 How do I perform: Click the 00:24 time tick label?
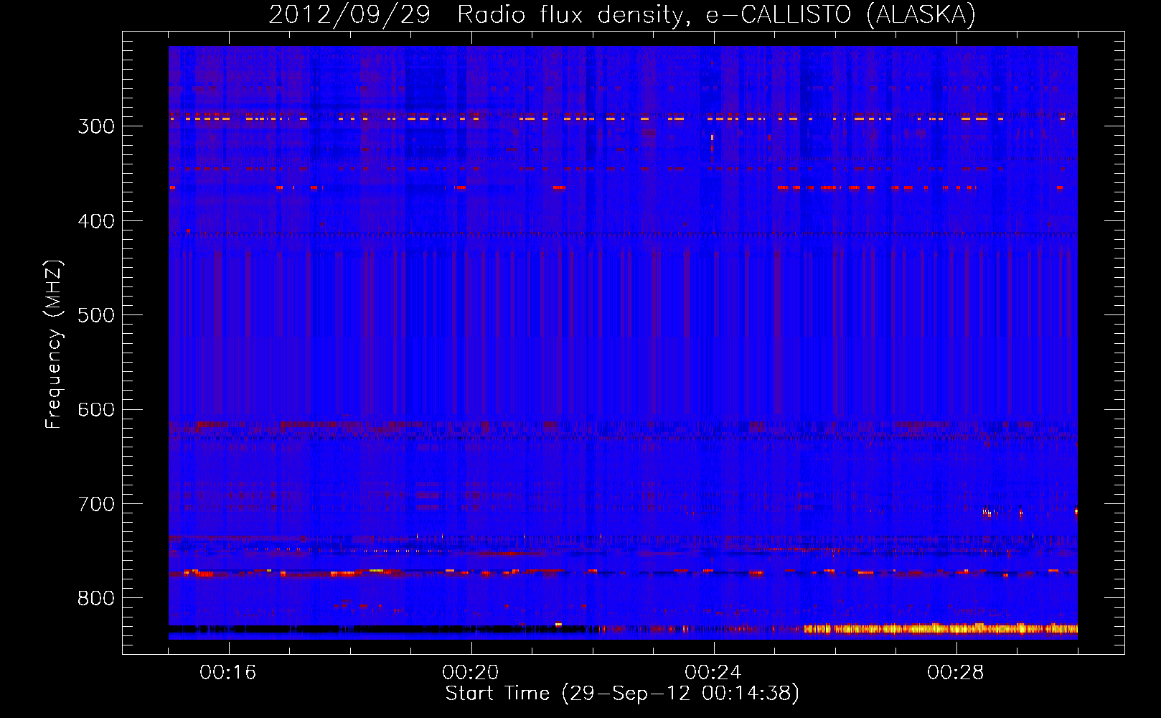(x=713, y=672)
